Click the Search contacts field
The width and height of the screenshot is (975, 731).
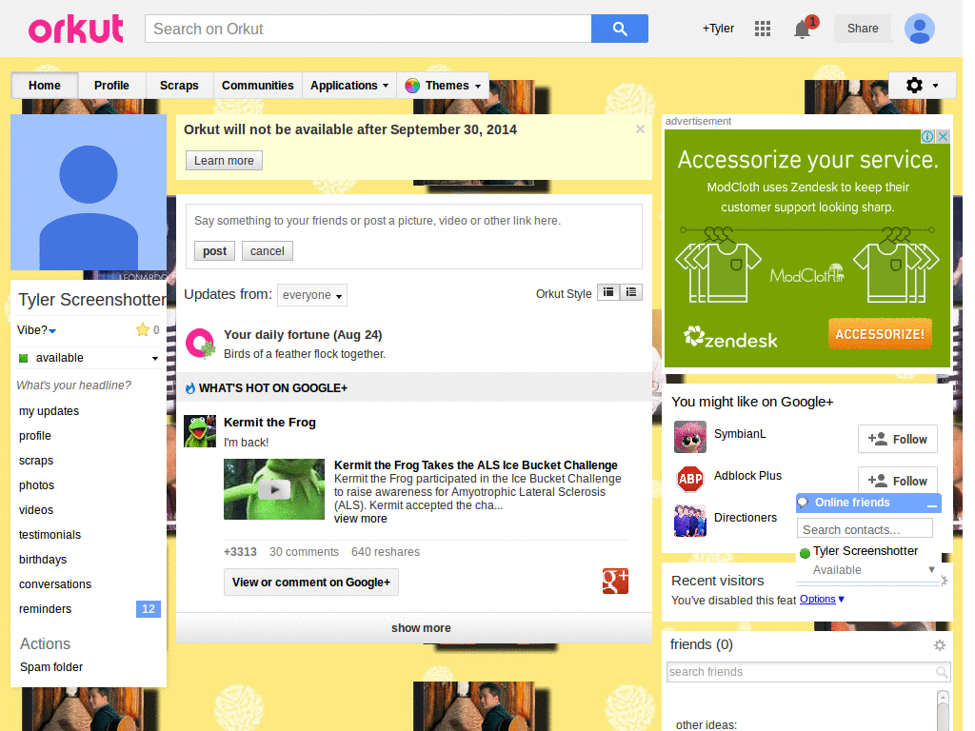[865, 529]
